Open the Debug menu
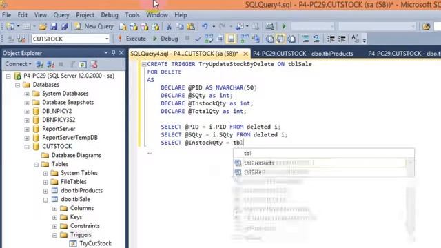Viewport: 441px width, 248px height. point(110,15)
